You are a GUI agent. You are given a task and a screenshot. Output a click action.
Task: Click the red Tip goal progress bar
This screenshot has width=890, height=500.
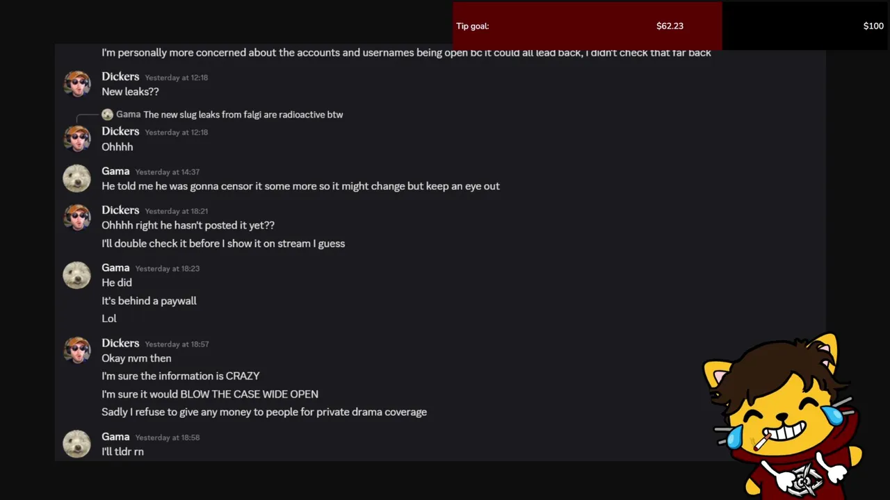click(x=587, y=26)
